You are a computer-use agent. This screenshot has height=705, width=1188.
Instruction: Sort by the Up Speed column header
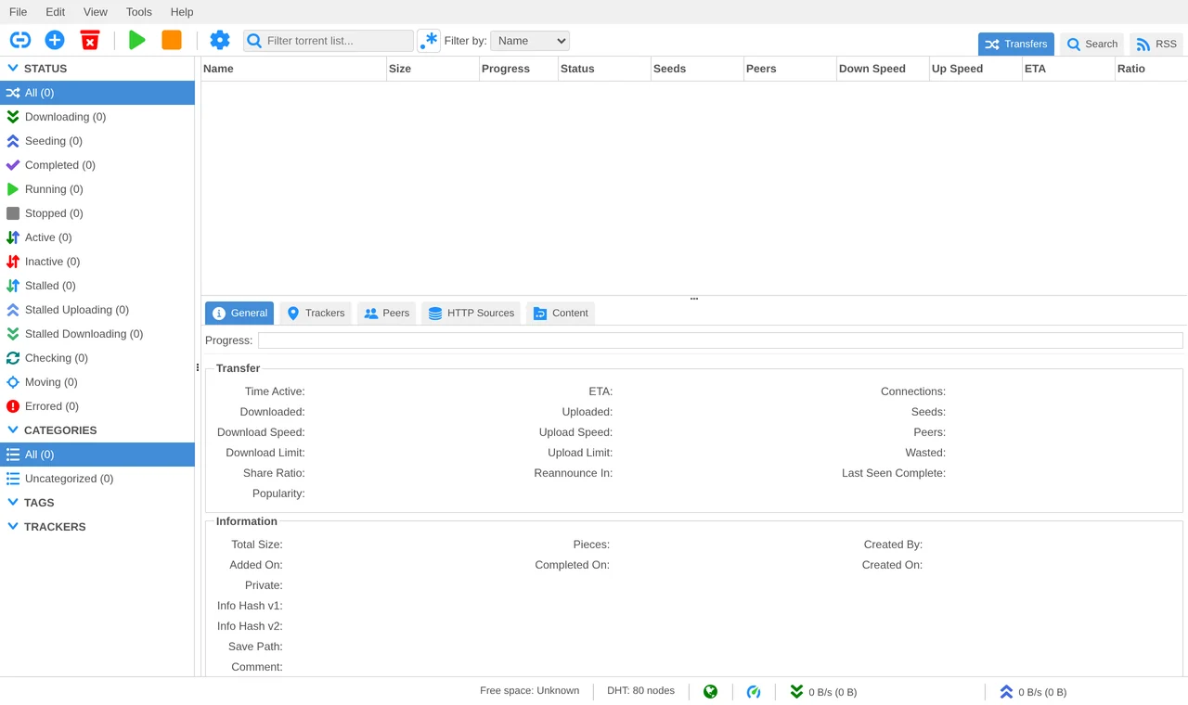pyautogui.click(x=975, y=69)
